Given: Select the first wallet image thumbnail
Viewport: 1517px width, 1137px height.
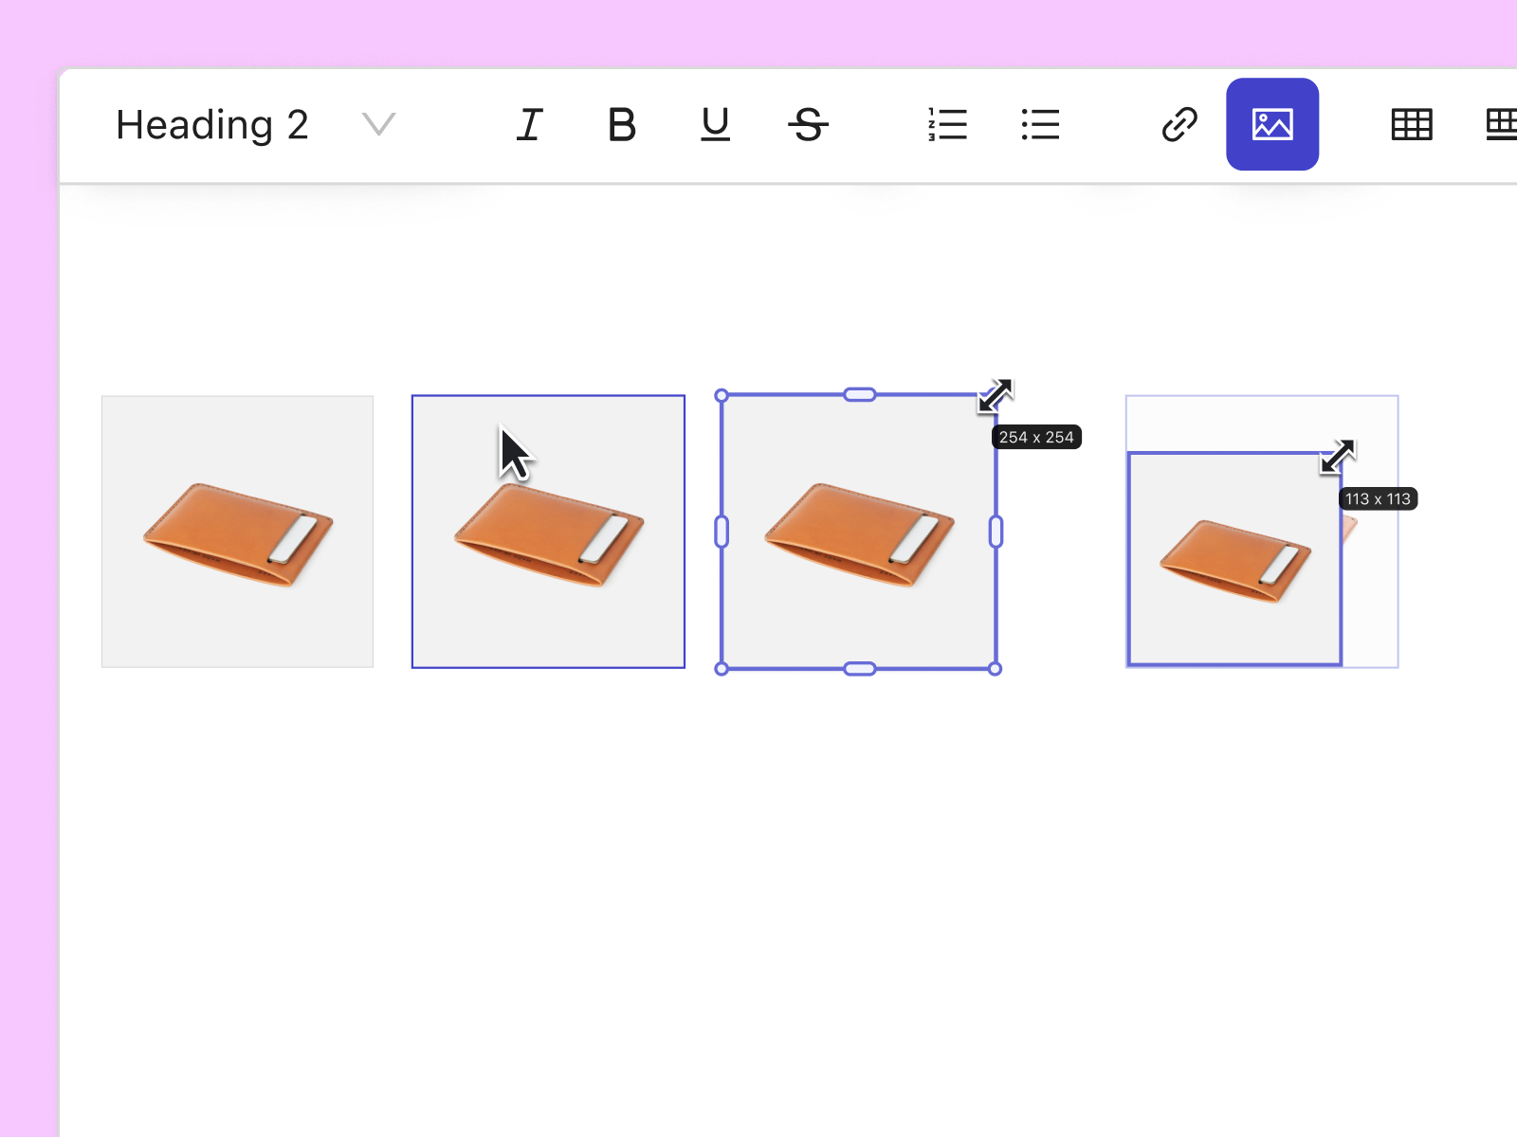Looking at the screenshot, I should (x=236, y=531).
